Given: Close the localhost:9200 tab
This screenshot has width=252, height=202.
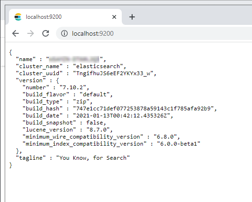Looking at the screenshot, I should click(114, 17).
